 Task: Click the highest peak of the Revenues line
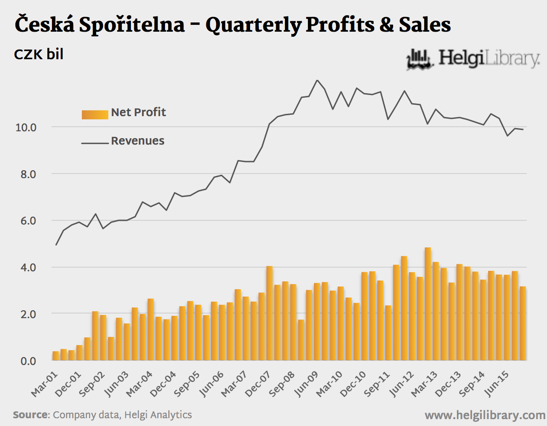click(x=317, y=80)
